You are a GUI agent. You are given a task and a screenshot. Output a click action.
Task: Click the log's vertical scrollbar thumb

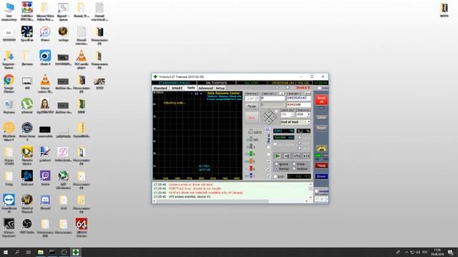coord(311,188)
